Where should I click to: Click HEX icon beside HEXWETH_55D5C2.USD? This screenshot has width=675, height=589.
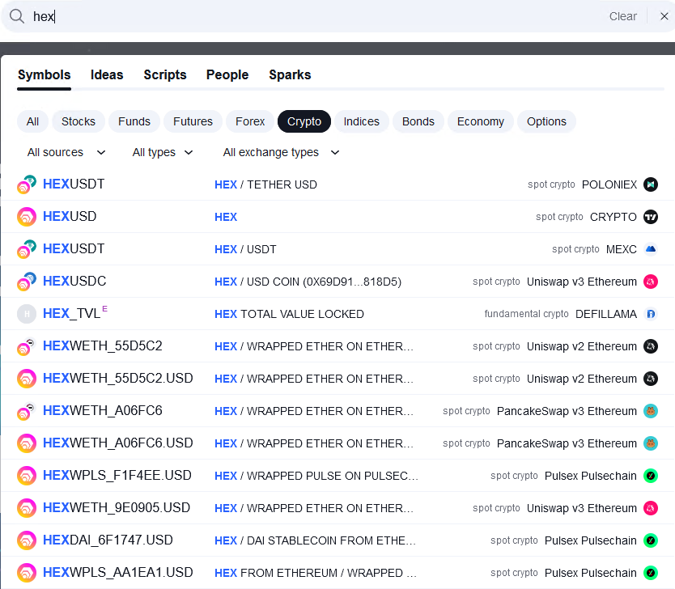pos(27,379)
